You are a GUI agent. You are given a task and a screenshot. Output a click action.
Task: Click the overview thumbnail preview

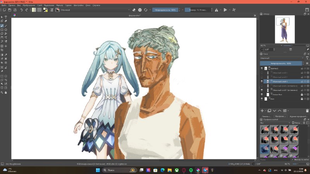pos(285,29)
